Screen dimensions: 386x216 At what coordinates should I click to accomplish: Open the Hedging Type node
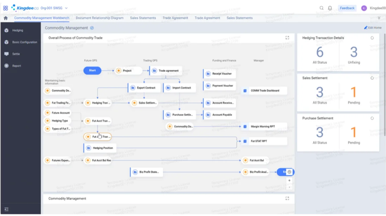(x=58, y=121)
